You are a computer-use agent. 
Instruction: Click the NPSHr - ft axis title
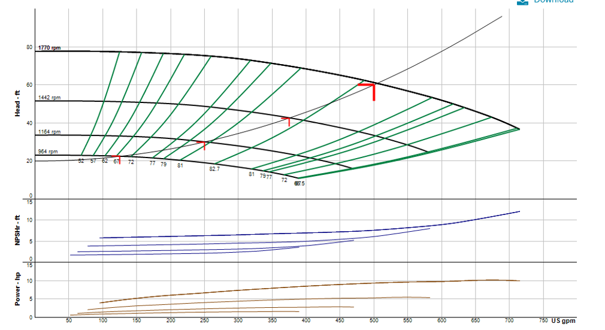tap(17, 231)
